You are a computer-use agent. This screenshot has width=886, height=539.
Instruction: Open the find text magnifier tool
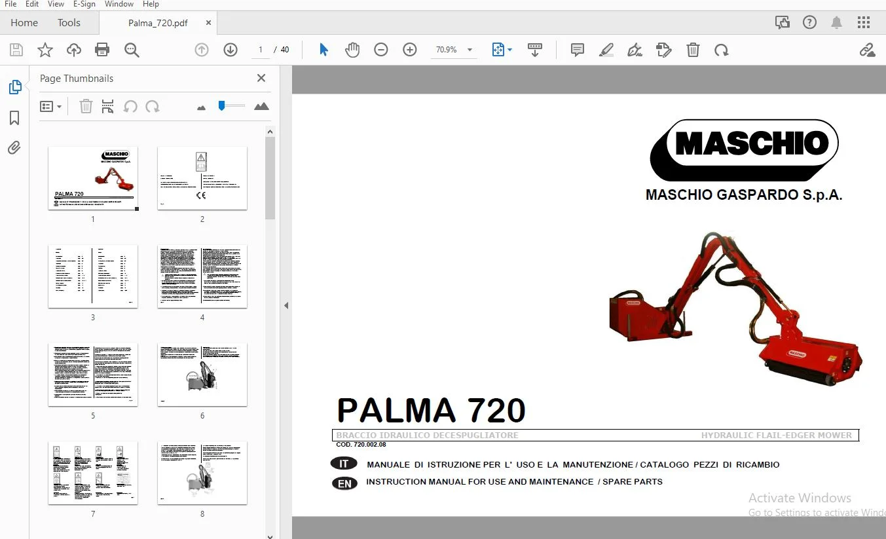pos(132,50)
